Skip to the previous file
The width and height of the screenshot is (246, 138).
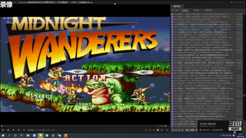coord(14,130)
